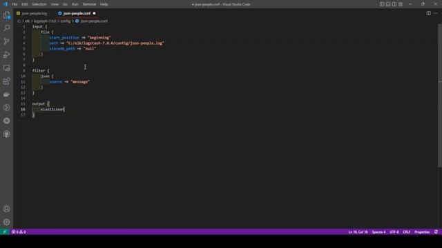Click the sincedb_path key on line 5
Viewport: 442px width, 248px height.
62,49
